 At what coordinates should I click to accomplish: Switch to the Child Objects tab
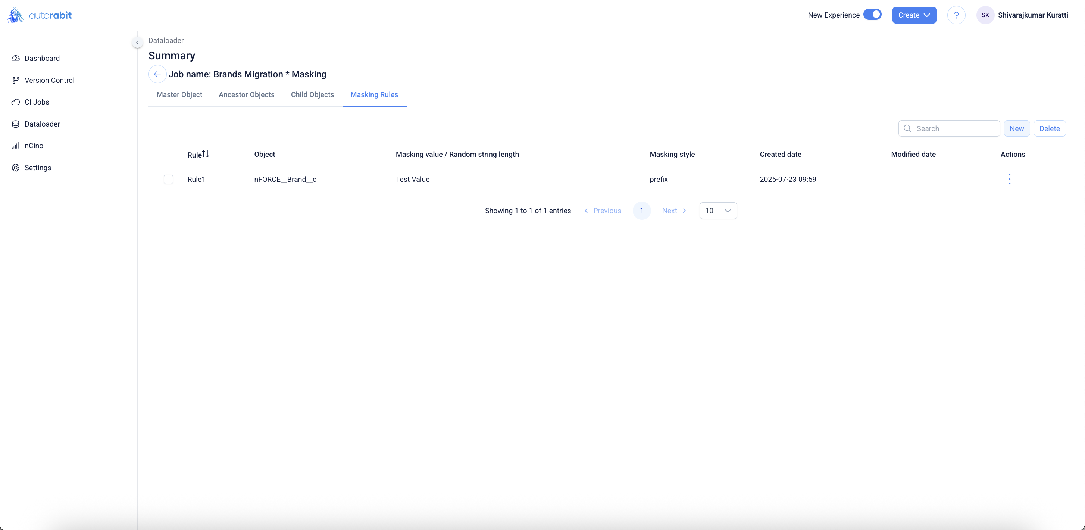(312, 95)
